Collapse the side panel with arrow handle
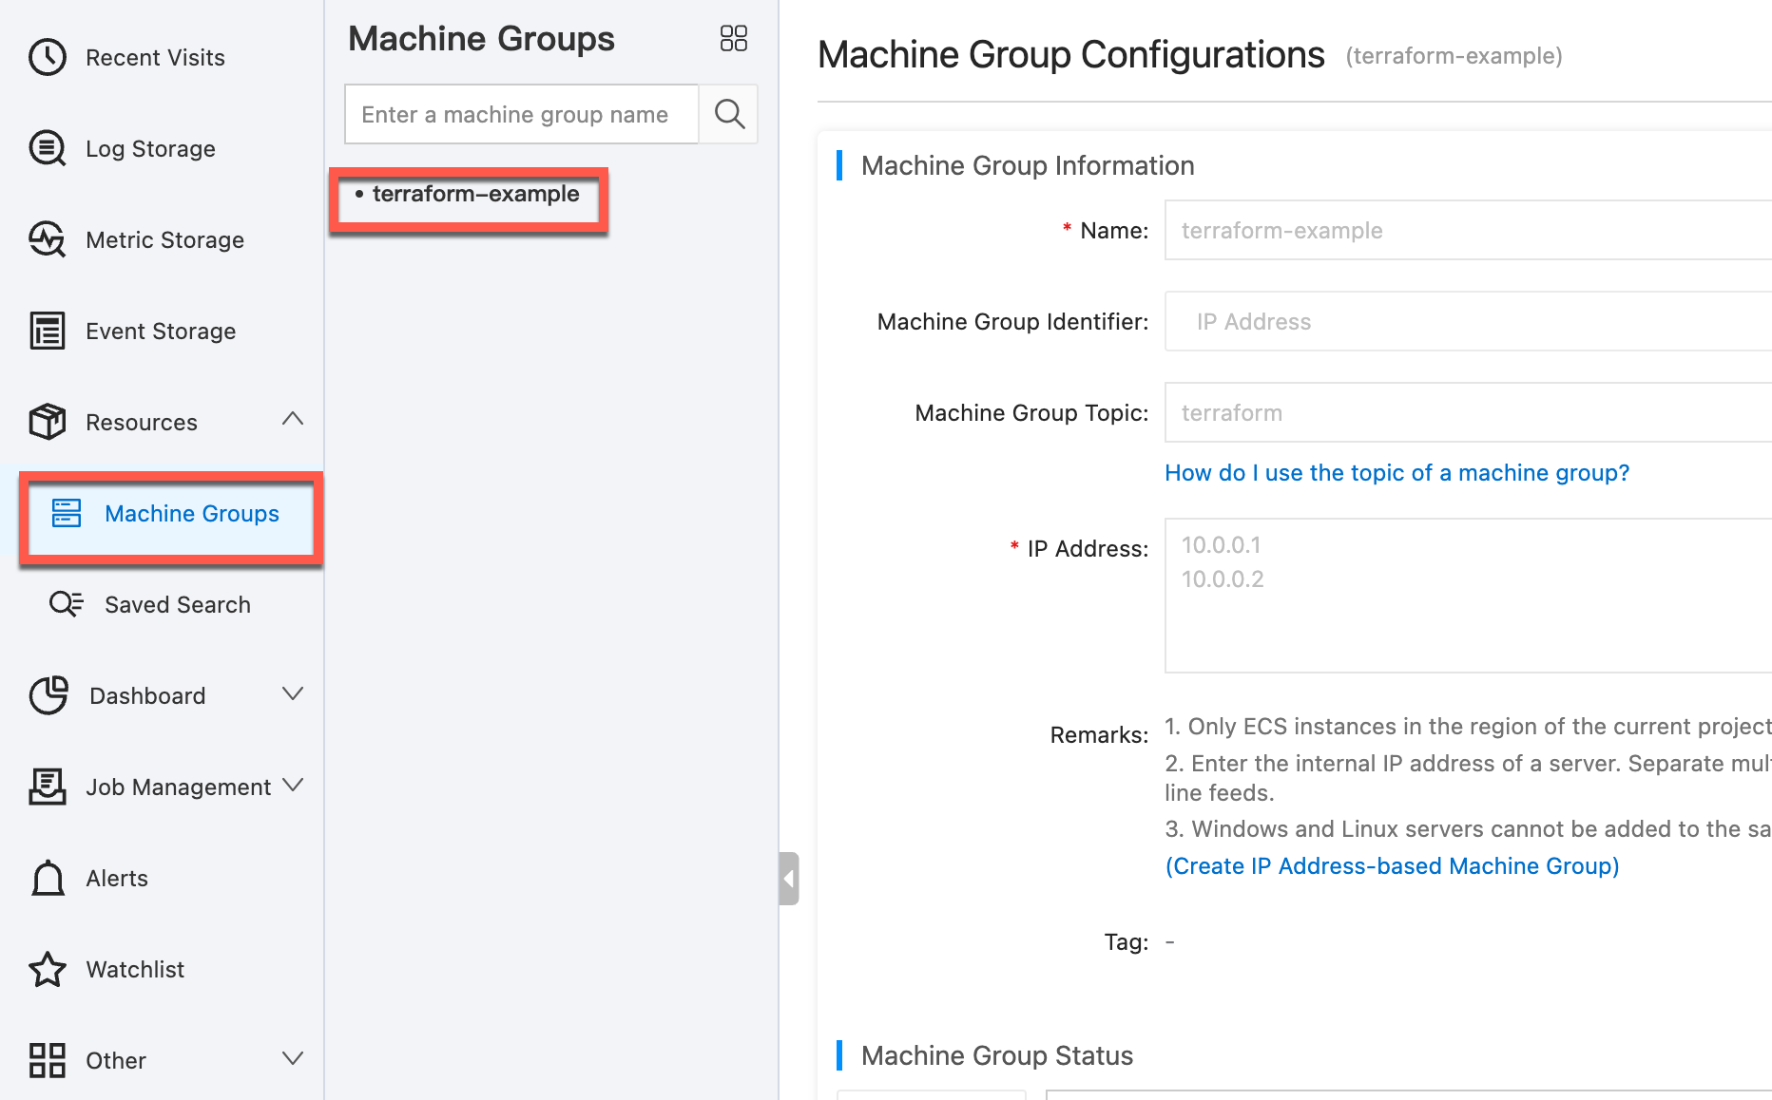The height and width of the screenshot is (1100, 1772). (789, 879)
